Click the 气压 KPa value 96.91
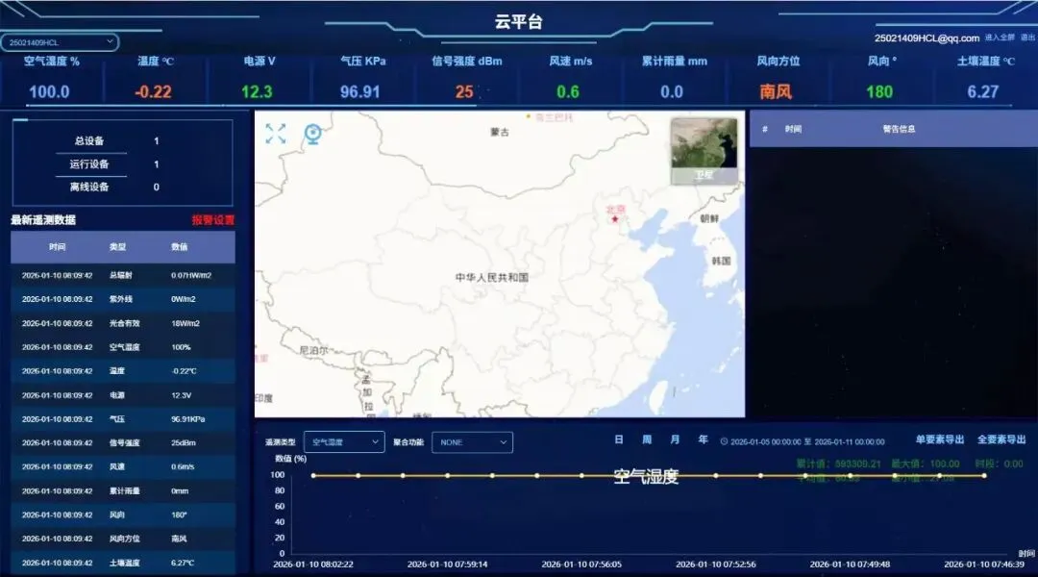The height and width of the screenshot is (577, 1038). click(360, 91)
